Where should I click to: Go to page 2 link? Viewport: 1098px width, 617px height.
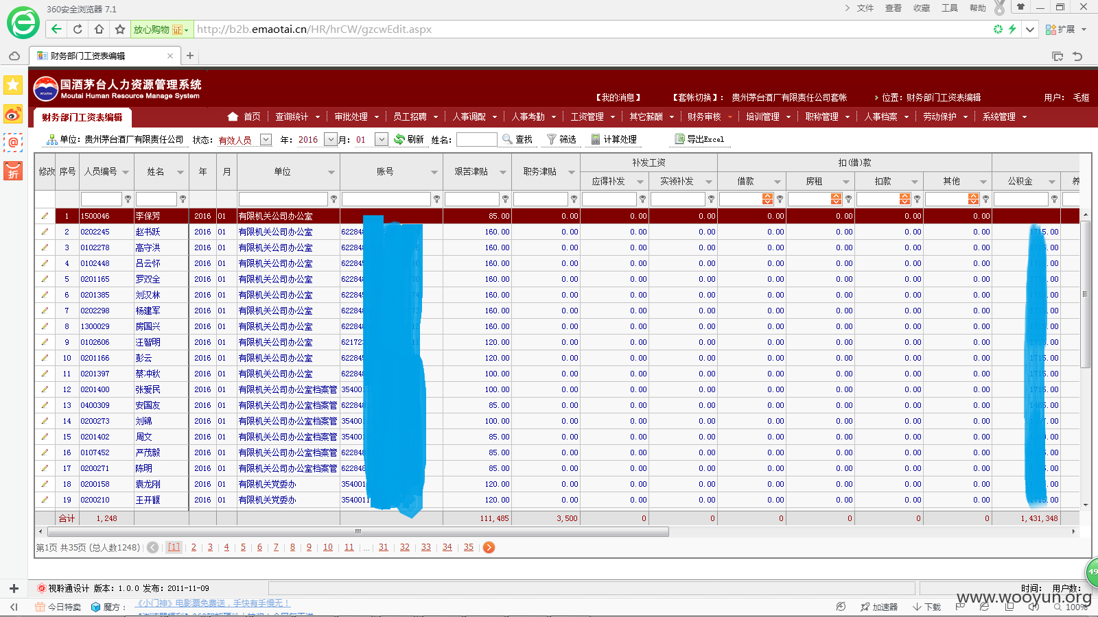coord(194,547)
